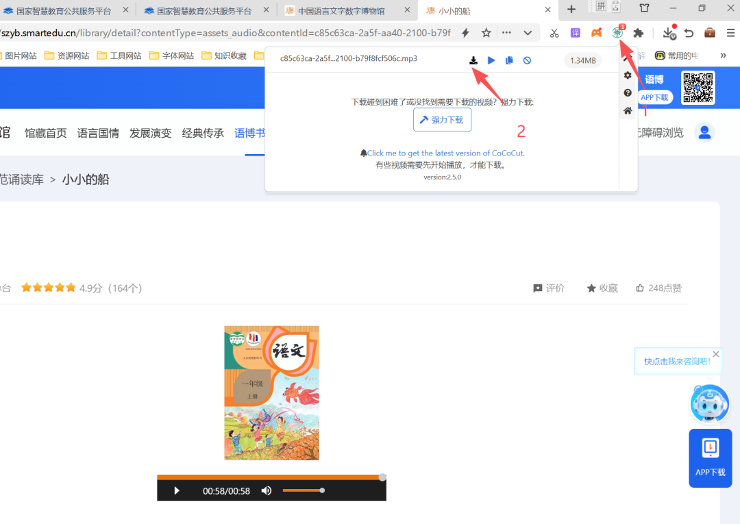The height and width of the screenshot is (524, 740).
Task: Click the copy link icon beside play
Action: coord(509,60)
